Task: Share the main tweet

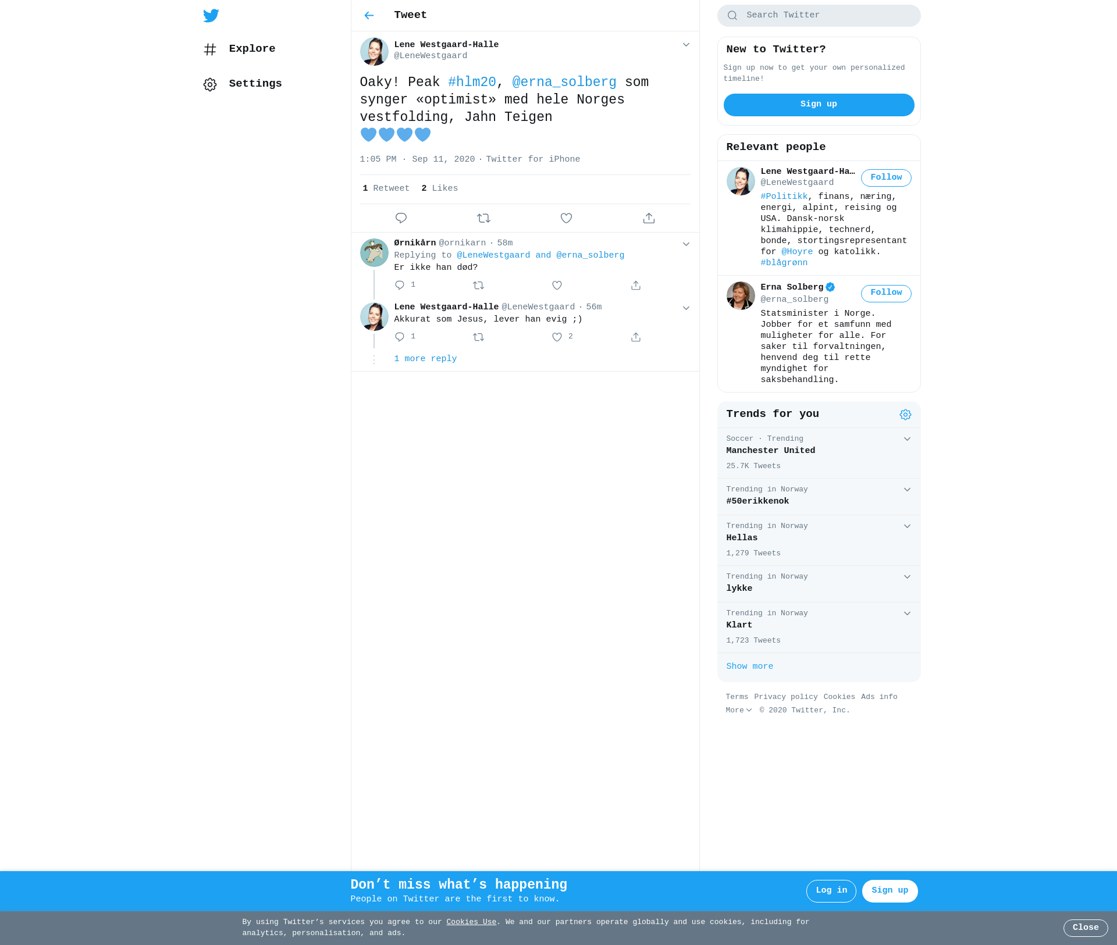Action: 649,218
